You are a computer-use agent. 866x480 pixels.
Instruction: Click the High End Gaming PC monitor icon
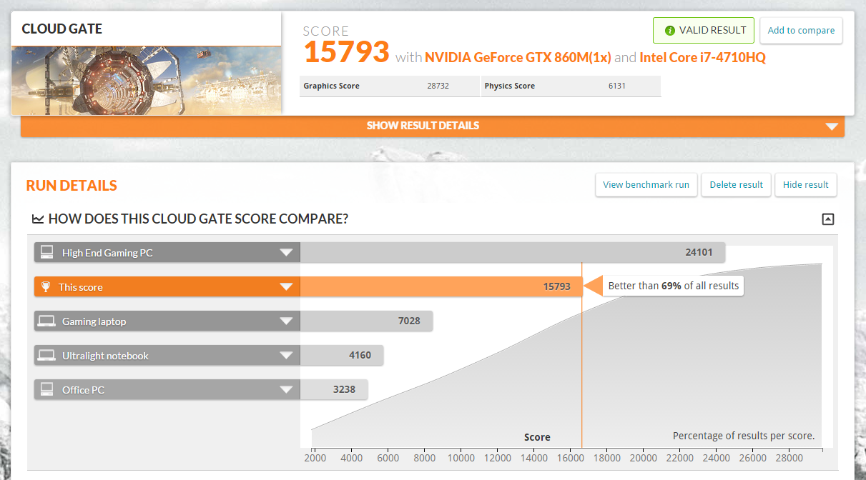[x=47, y=252]
